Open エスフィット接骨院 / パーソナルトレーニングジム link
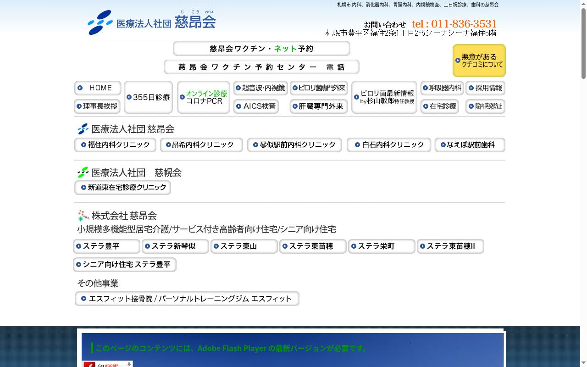587x367 pixels. click(x=187, y=299)
